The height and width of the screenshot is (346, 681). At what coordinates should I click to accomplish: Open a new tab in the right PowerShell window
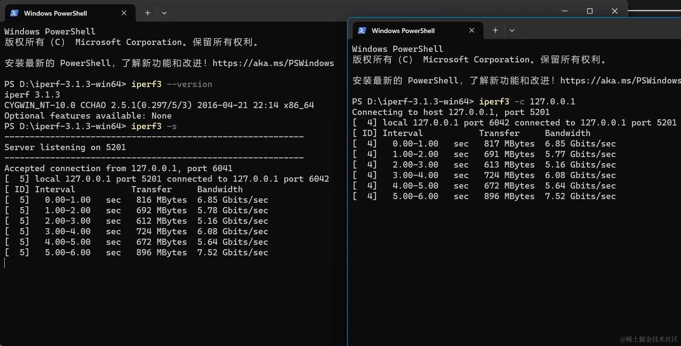495,30
